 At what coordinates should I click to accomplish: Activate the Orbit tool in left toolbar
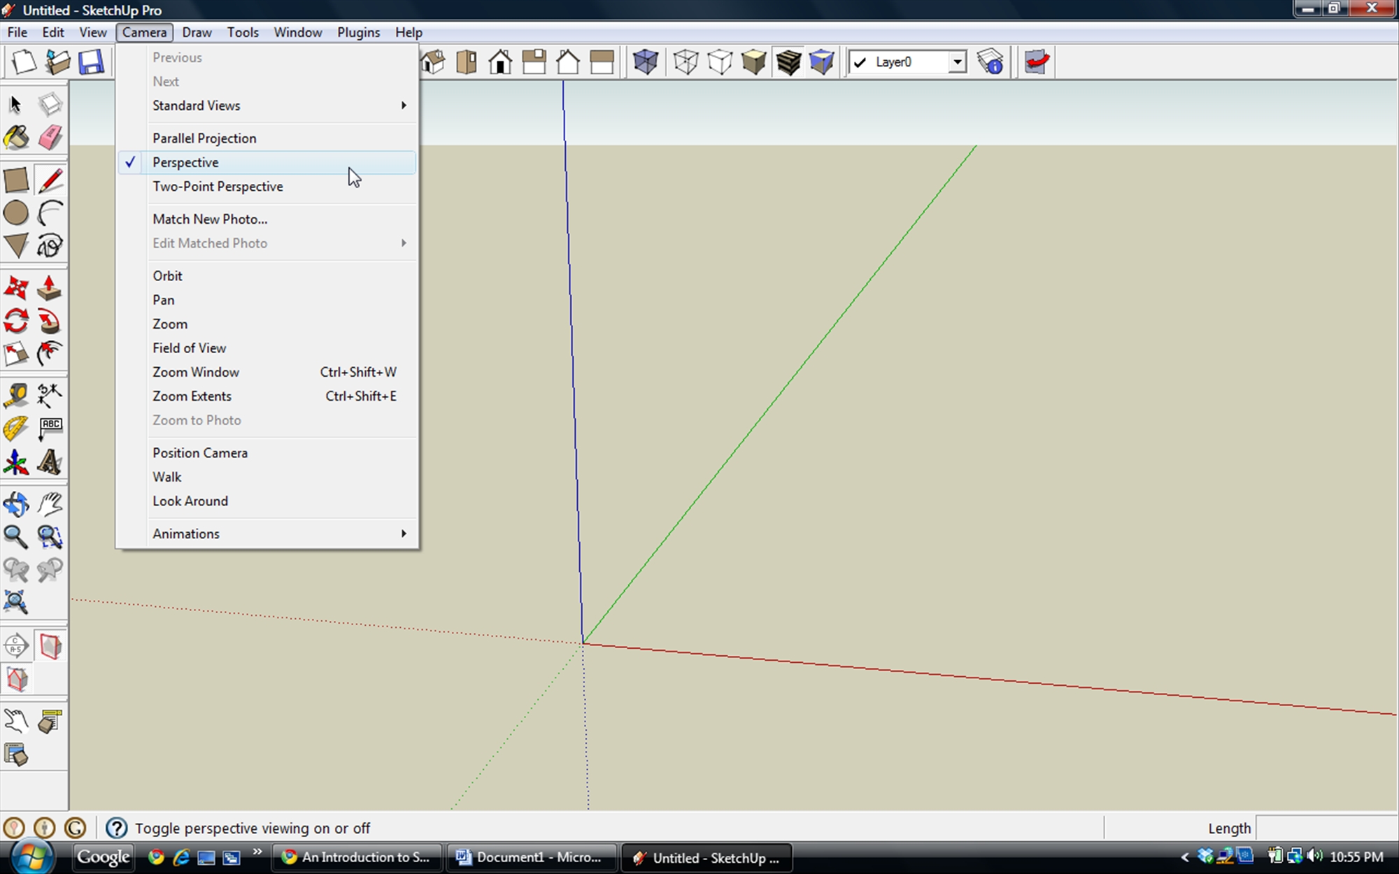point(16,504)
